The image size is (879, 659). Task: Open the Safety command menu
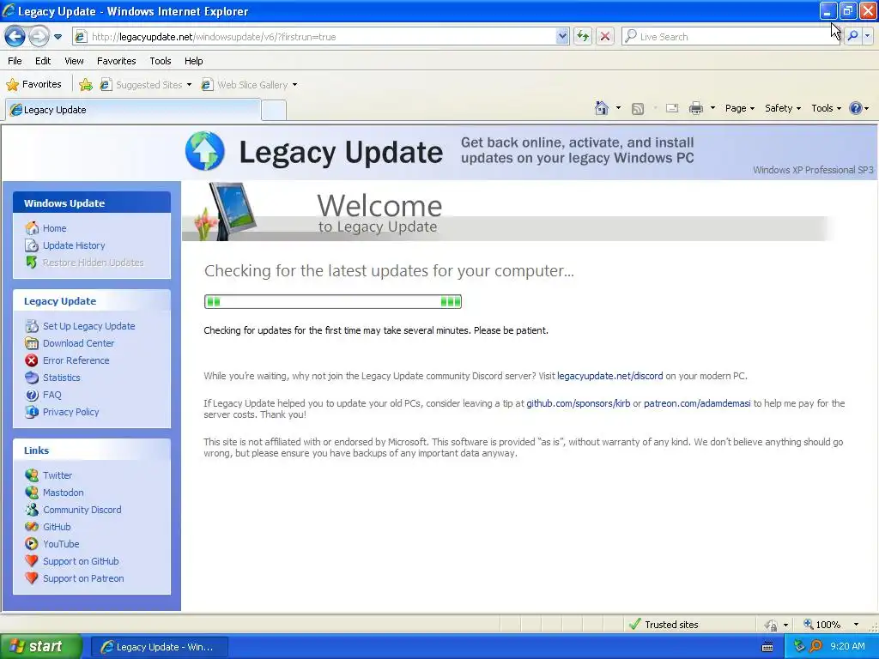783,108
